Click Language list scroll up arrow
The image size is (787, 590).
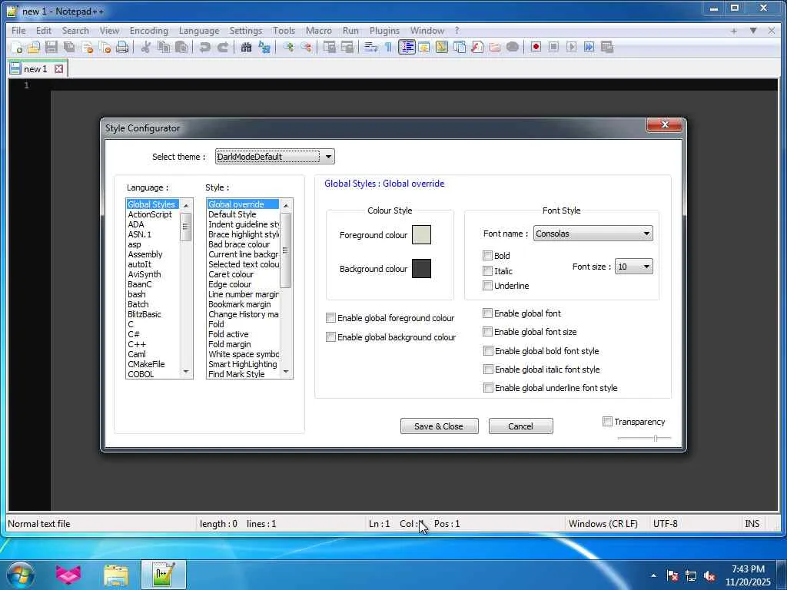186,205
